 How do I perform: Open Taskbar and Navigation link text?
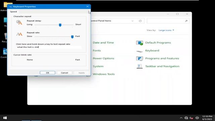click(162, 66)
